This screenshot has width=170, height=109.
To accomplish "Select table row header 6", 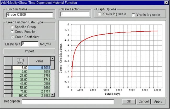I will click(x=8, y=88).
